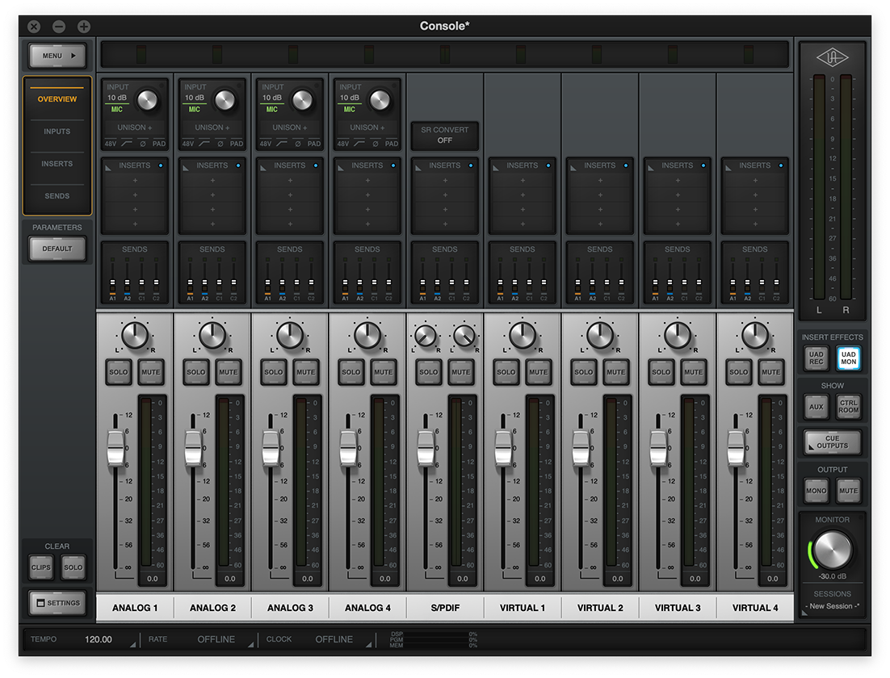The height and width of the screenshot is (678, 890).
Task: Switch insert effects to UAD REC
Action: (817, 358)
